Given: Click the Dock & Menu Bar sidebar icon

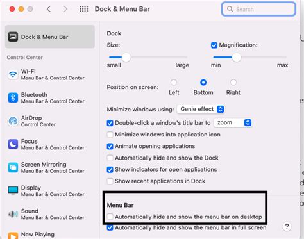Looking at the screenshot, I should (x=13, y=37).
